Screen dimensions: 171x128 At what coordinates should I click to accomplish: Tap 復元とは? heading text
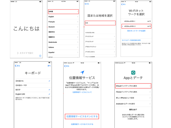click(133, 110)
